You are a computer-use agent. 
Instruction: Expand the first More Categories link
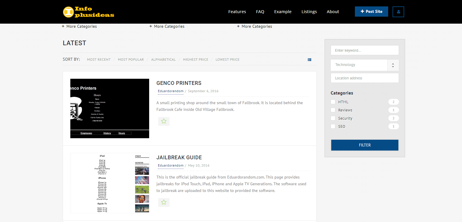(79, 27)
